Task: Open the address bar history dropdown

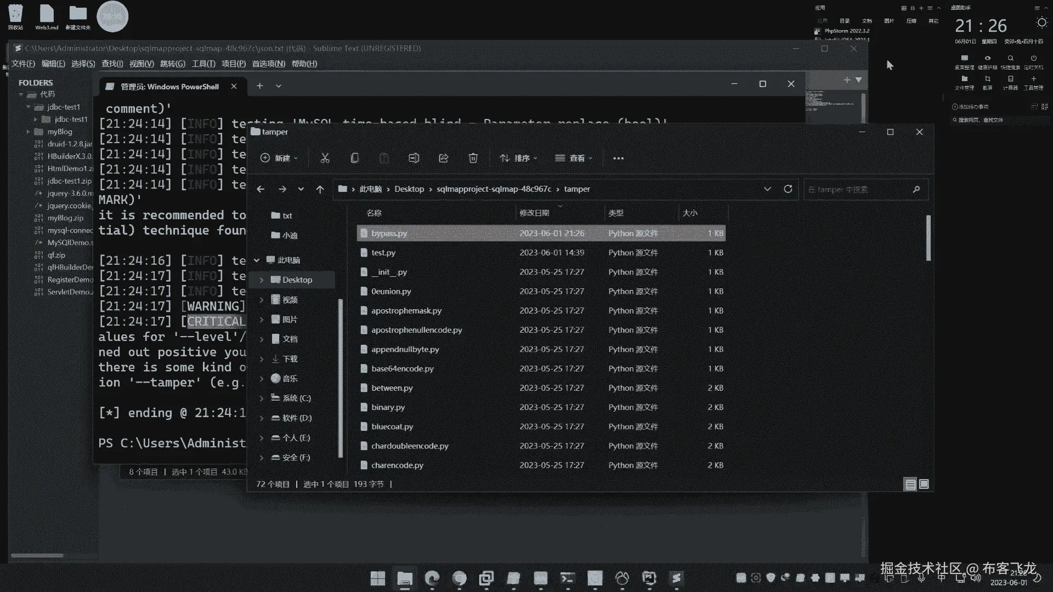Action: 767,189
